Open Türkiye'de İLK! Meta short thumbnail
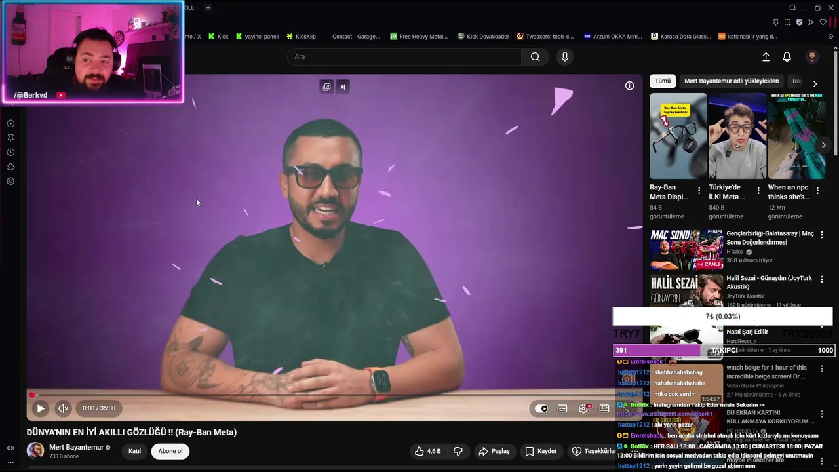 click(x=737, y=136)
